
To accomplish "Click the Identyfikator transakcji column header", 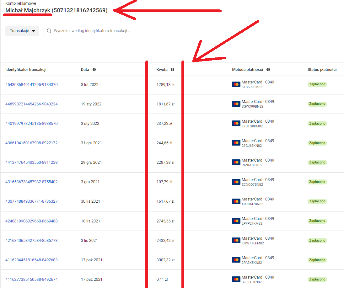I will (x=26, y=70).
